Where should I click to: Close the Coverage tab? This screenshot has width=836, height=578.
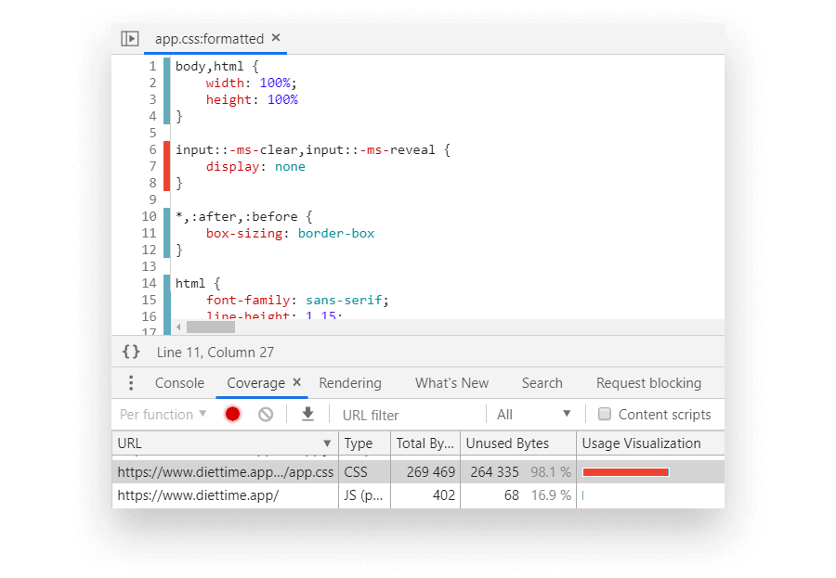click(297, 382)
